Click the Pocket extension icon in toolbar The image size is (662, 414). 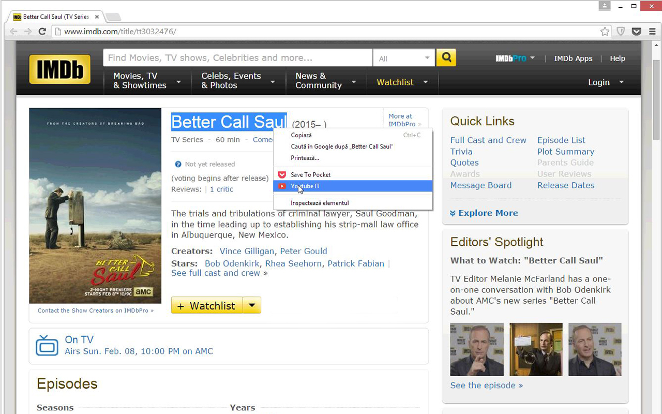(x=637, y=32)
